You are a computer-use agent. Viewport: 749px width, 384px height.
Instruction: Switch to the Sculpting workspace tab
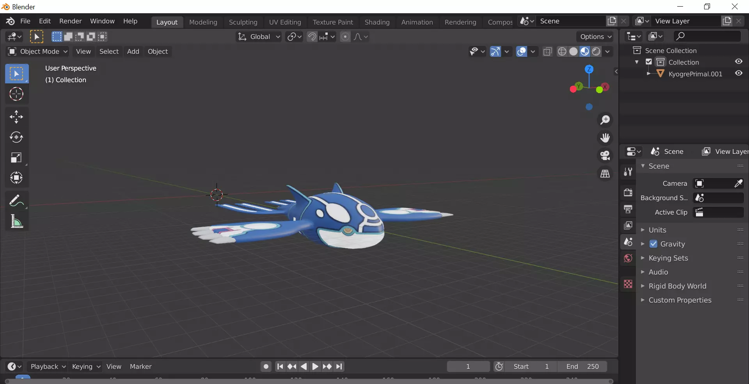coord(243,22)
